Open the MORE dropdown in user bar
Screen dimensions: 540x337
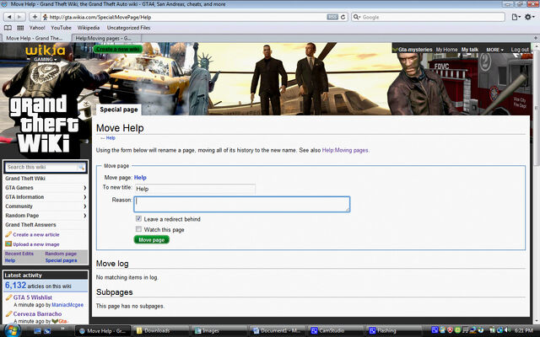click(494, 50)
